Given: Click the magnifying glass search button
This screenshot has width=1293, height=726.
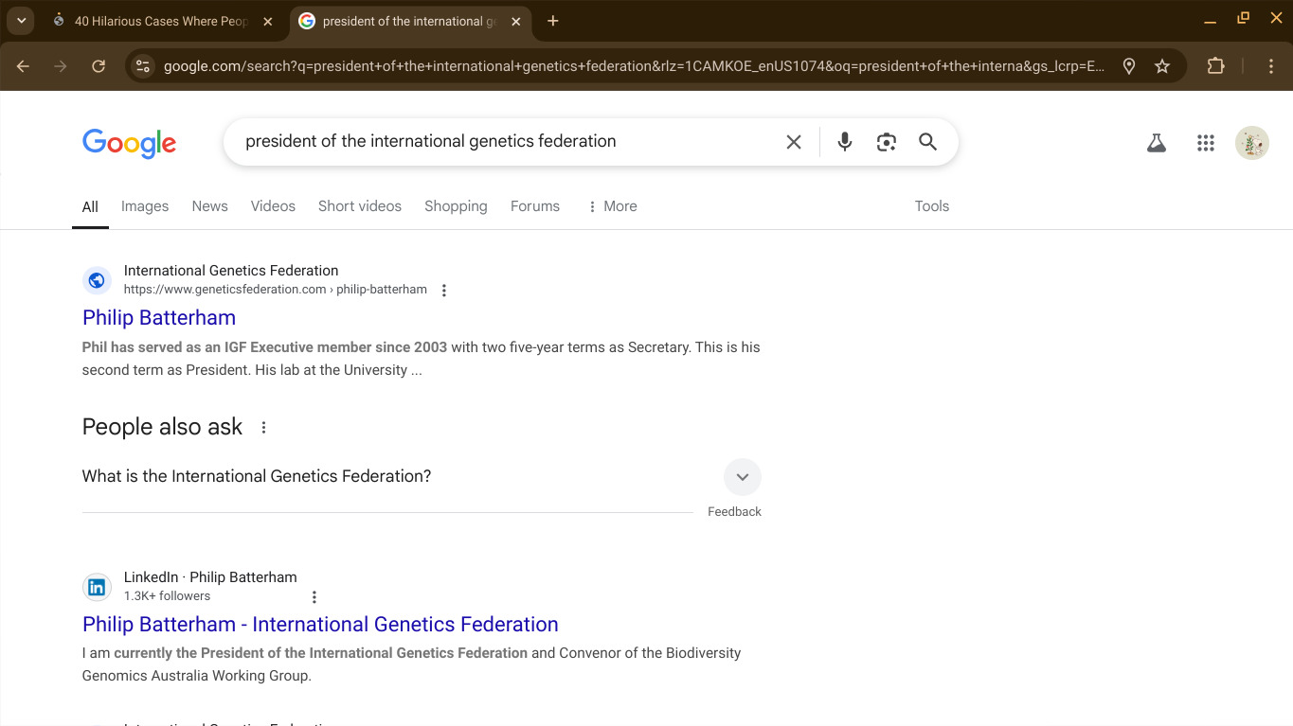Looking at the screenshot, I should [x=928, y=142].
